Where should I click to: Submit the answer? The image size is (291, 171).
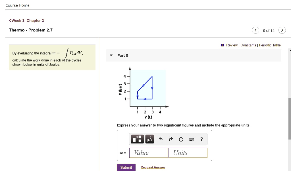[126, 167]
